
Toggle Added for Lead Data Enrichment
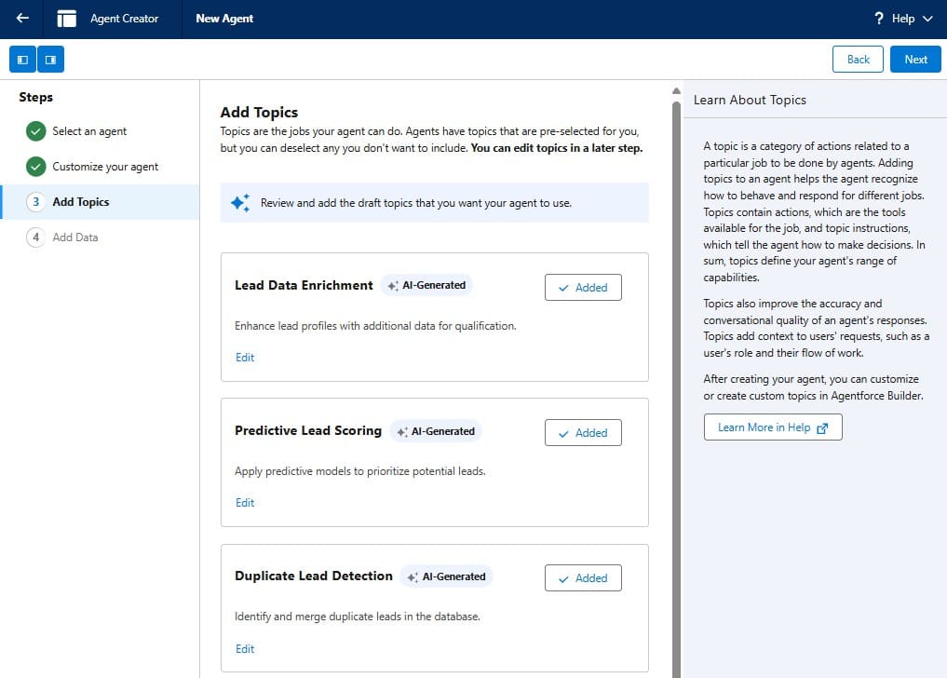pos(582,288)
